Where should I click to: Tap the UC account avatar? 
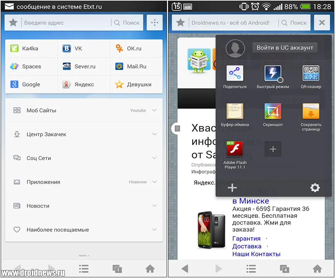[235, 49]
